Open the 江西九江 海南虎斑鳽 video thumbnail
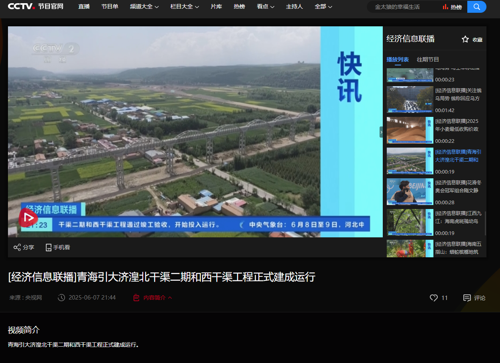 410,223
